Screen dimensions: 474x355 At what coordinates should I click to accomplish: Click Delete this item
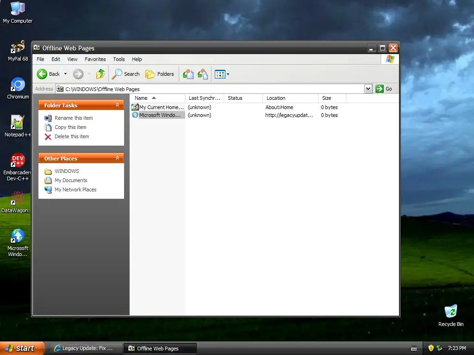(x=72, y=136)
